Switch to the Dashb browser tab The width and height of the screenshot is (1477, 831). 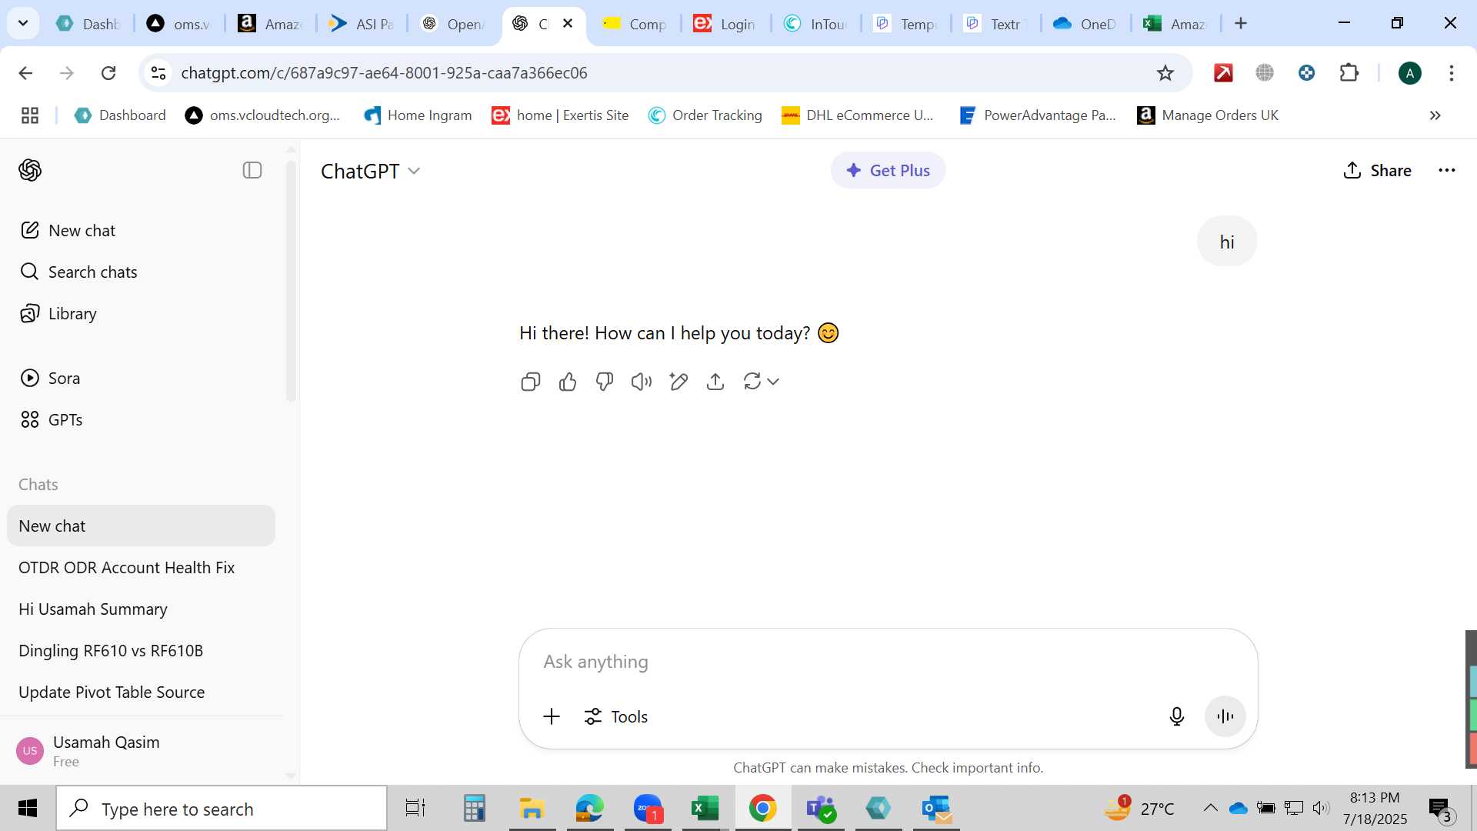click(x=88, y=24)
